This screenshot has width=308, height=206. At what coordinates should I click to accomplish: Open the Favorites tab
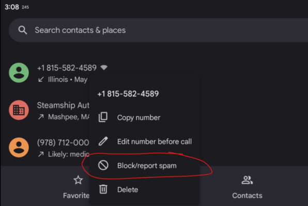pos(76,187)
